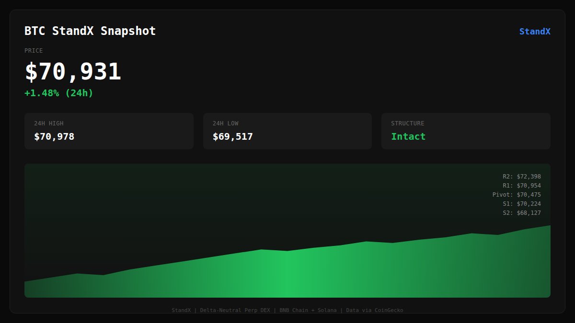Select the S1: $70,224 support level
Image resolution: width=575 pixels, height=323 pixels.
tap(522, 204)
